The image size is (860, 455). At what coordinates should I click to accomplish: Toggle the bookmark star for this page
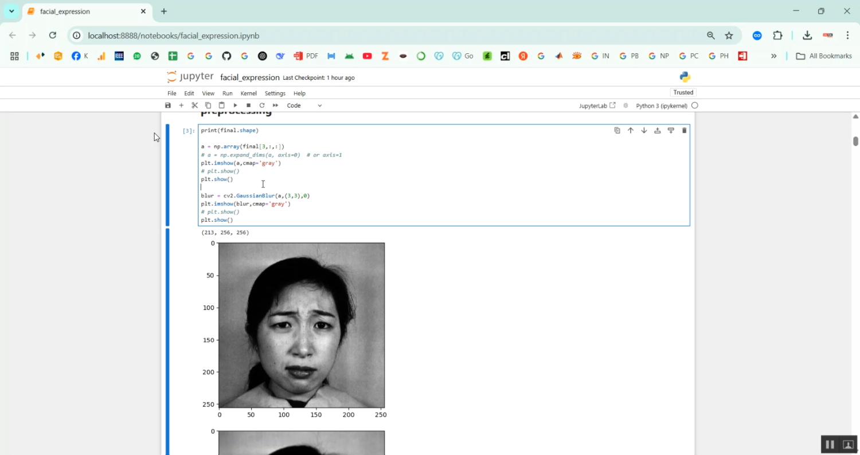[729, 36]
